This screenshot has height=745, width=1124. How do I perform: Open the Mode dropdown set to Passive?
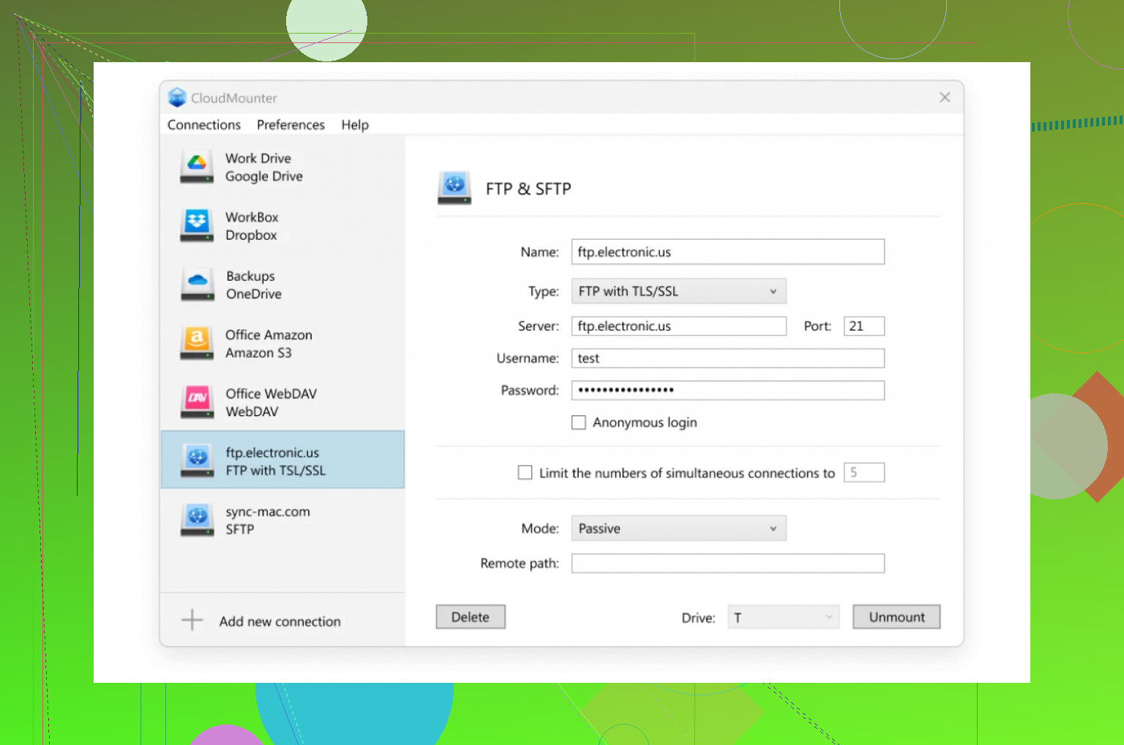(x=678, y=529)
